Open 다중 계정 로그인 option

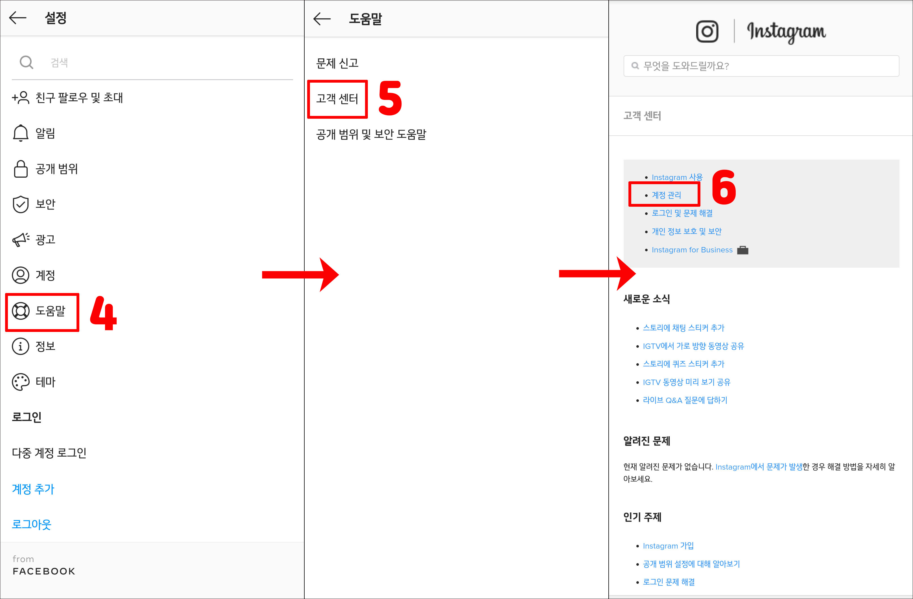49,453
